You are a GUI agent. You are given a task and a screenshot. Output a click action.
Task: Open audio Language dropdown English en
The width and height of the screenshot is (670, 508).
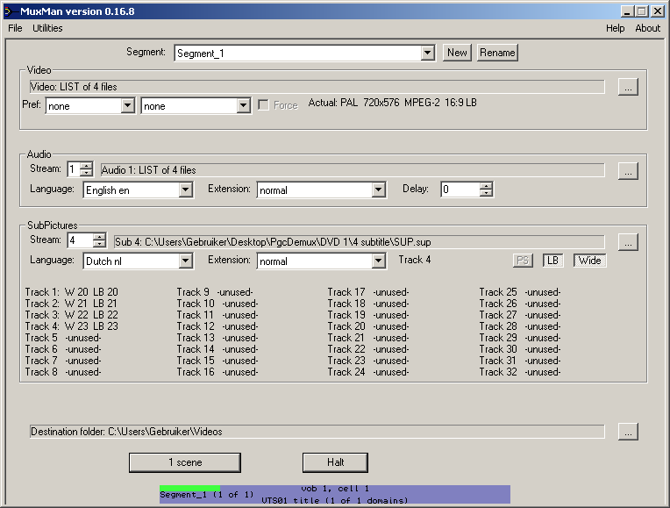click(x=186, y=190)
